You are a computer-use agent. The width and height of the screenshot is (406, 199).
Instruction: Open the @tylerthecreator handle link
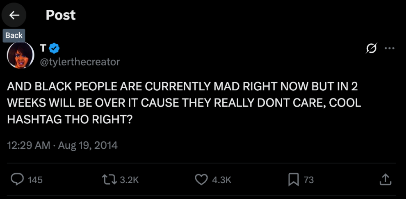pyautogui.click(x=80, y=62)
